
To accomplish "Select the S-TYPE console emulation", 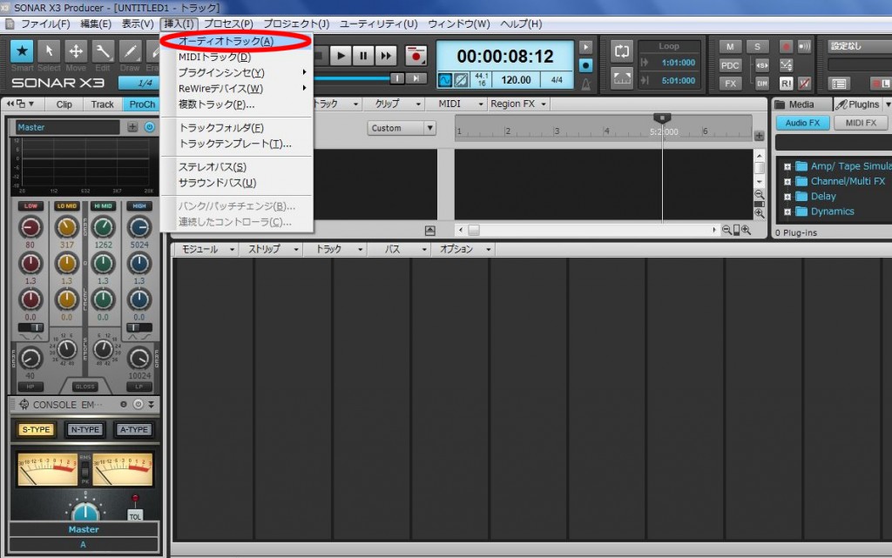I will click(36, 429).
